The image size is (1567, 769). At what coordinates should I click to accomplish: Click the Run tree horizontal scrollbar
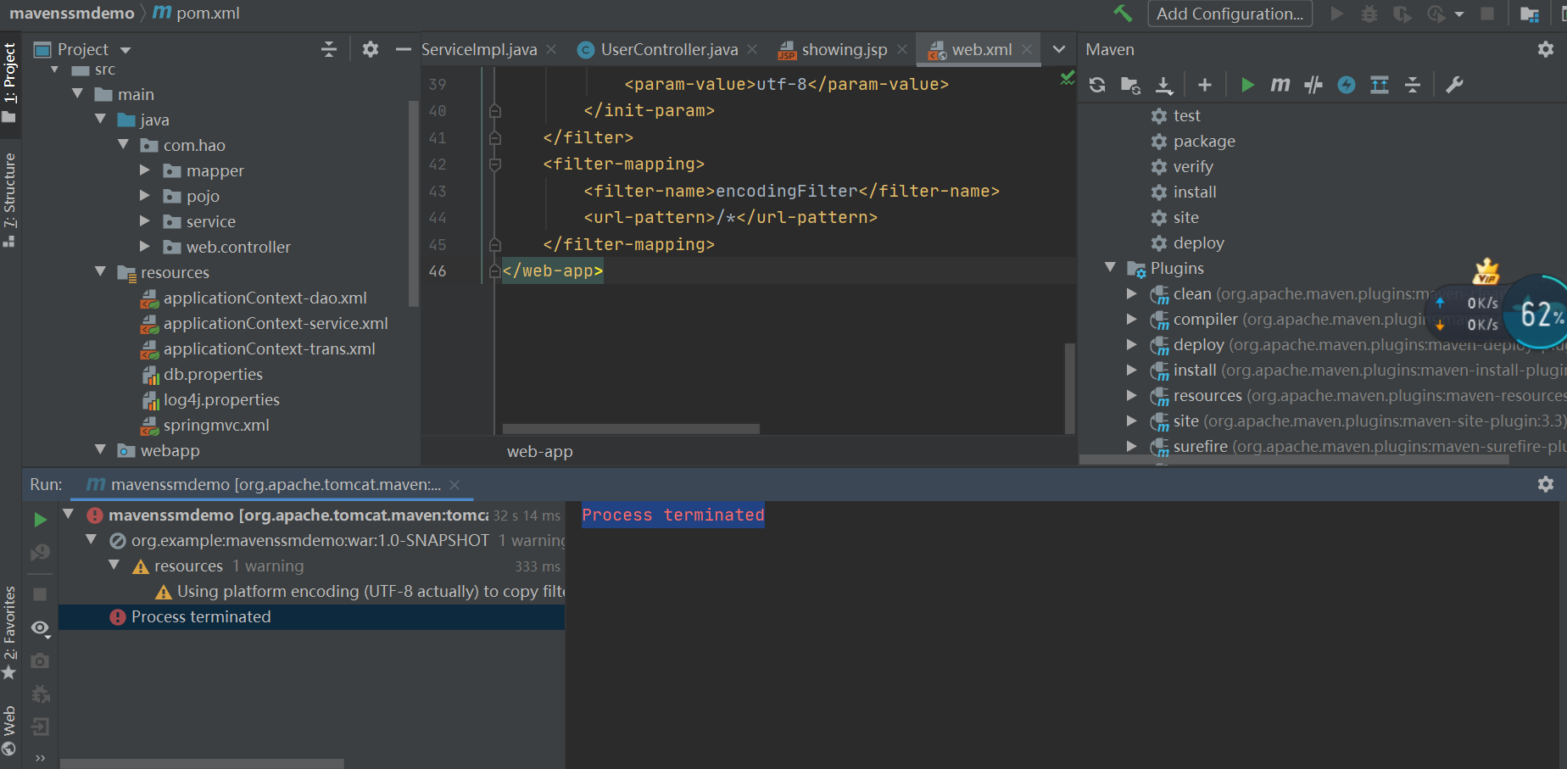201,763
